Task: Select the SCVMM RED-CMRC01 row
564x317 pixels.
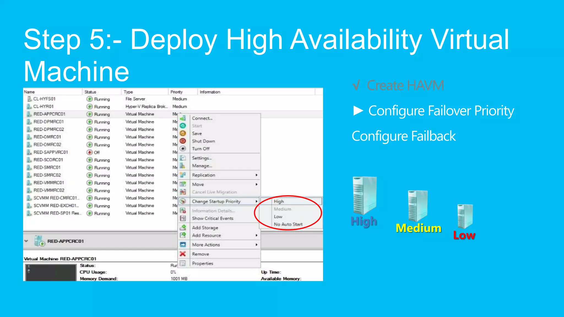Action: click(101, 198)
